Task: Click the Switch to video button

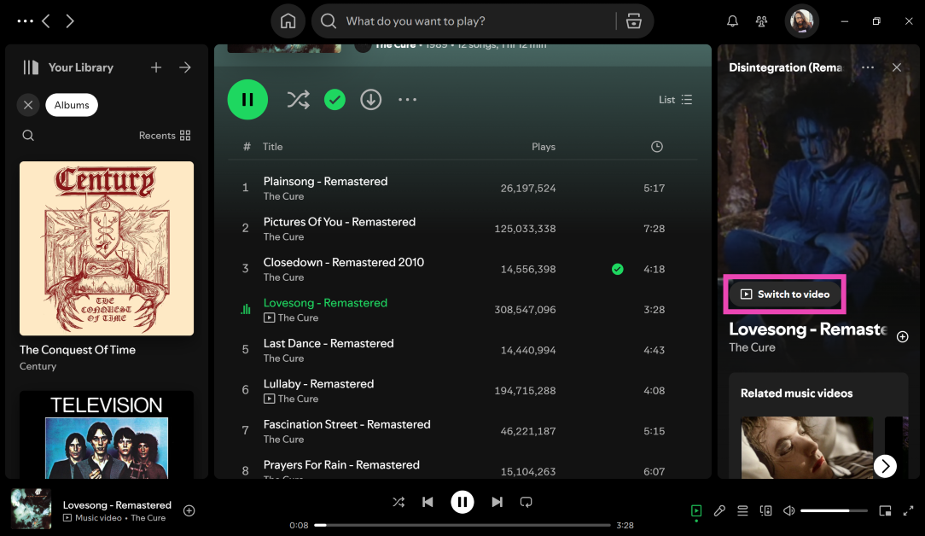Action: point(785,294)
